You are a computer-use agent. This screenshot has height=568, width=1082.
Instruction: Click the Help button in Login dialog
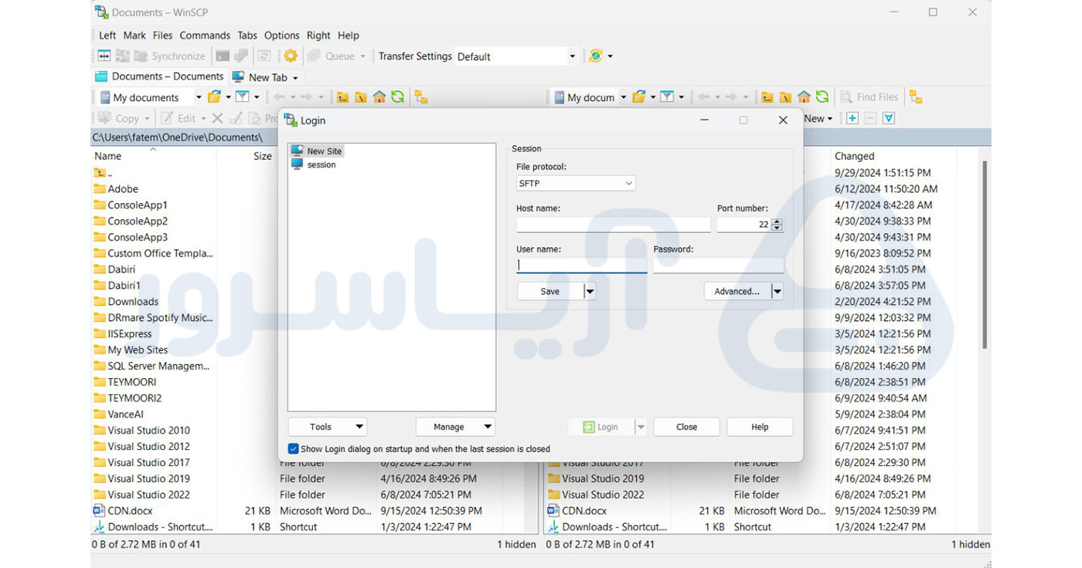pos(760,427)
